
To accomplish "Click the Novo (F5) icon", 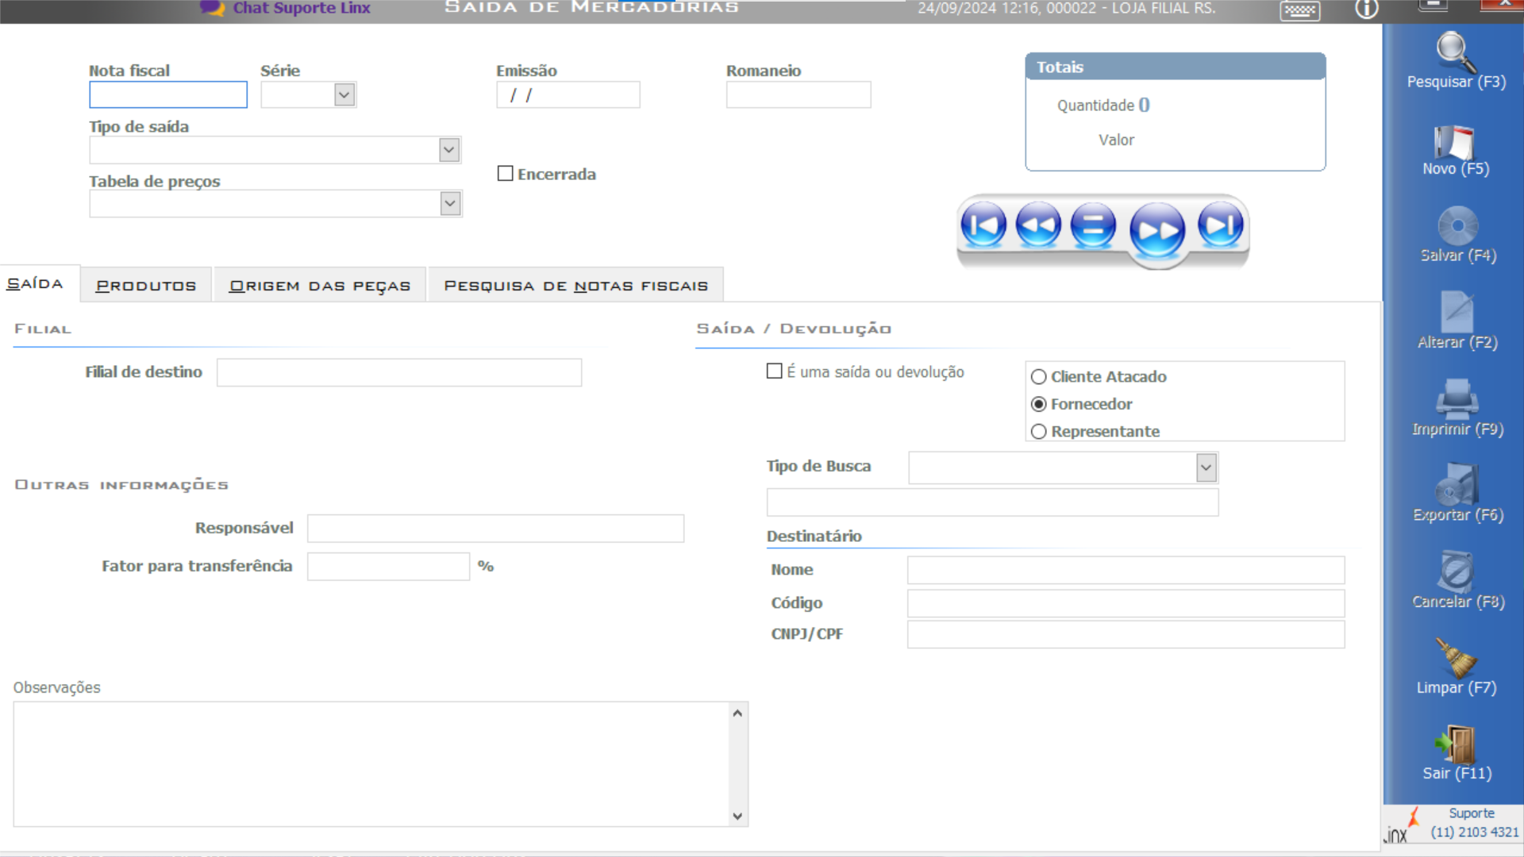I will (1455, 143).
